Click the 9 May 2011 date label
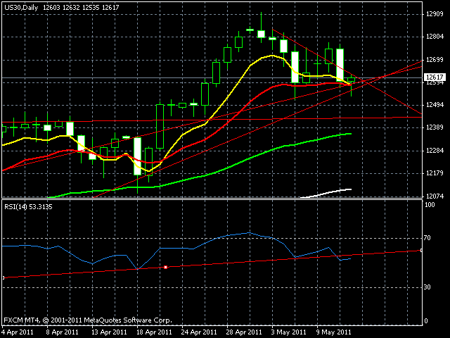The image size is (450, 338). point(333,331)
